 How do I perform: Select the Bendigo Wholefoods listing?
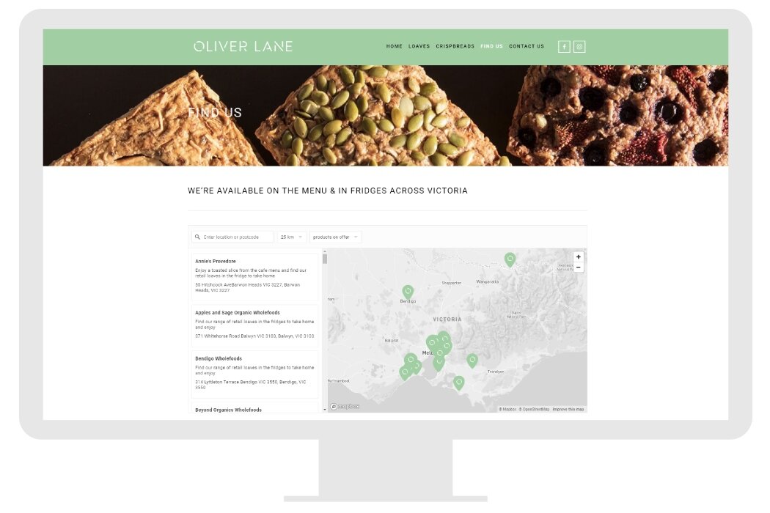click(255, 374)
